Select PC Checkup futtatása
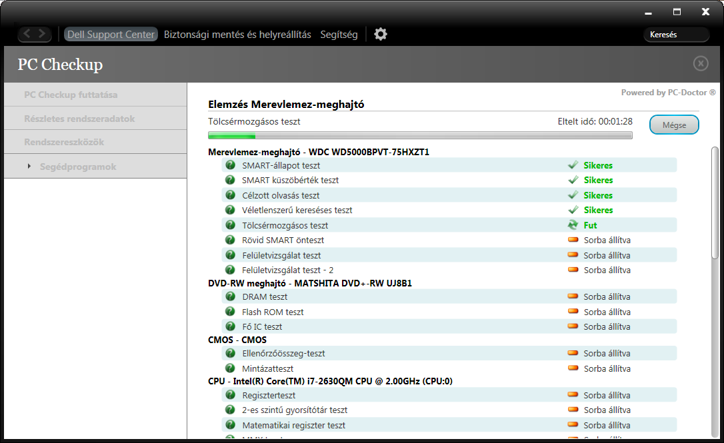The height and width of the screenshot is (443, 724). 95,95
